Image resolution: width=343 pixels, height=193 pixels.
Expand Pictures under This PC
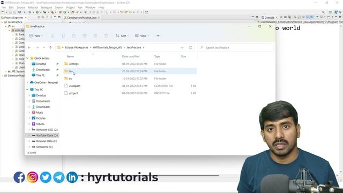[x=29, y=118]
